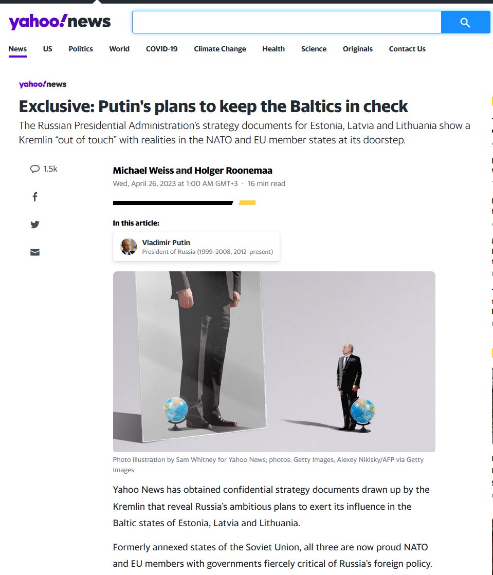The image size is (493, 575).
Task: Open the Originals tab
Action: (358, 49)
